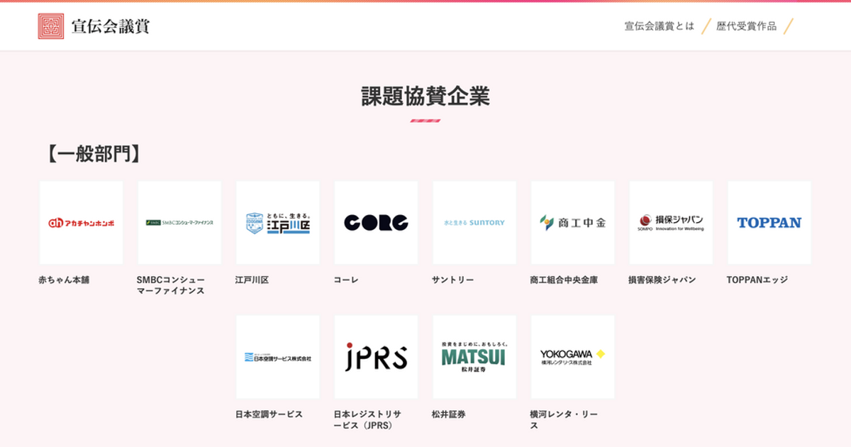Select the サントリー caption text

click(x=452, y=280)
